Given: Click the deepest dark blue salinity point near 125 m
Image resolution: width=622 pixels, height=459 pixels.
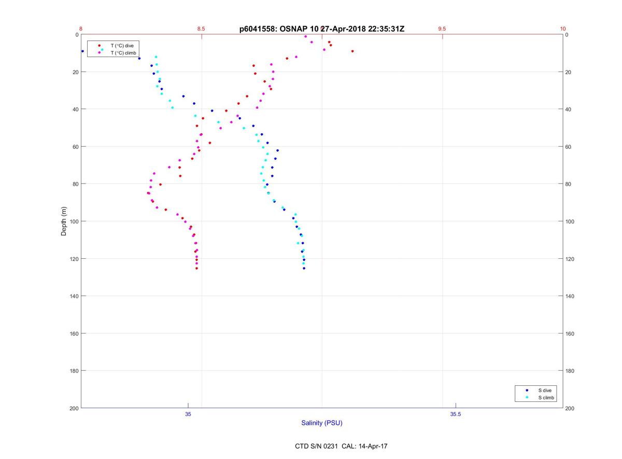Looking at the screenshot, I should 304,268.
